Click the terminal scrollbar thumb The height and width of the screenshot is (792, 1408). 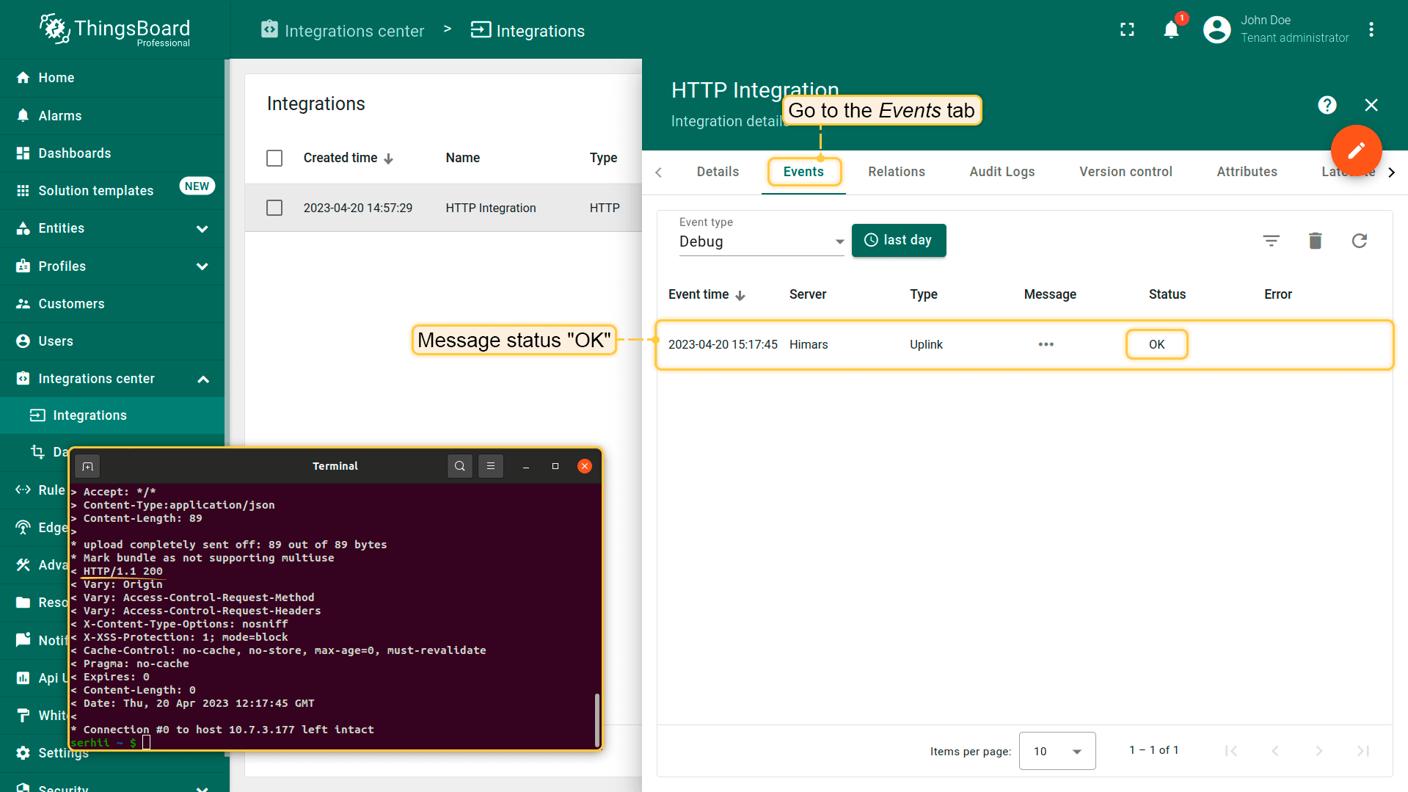(597, 719)
